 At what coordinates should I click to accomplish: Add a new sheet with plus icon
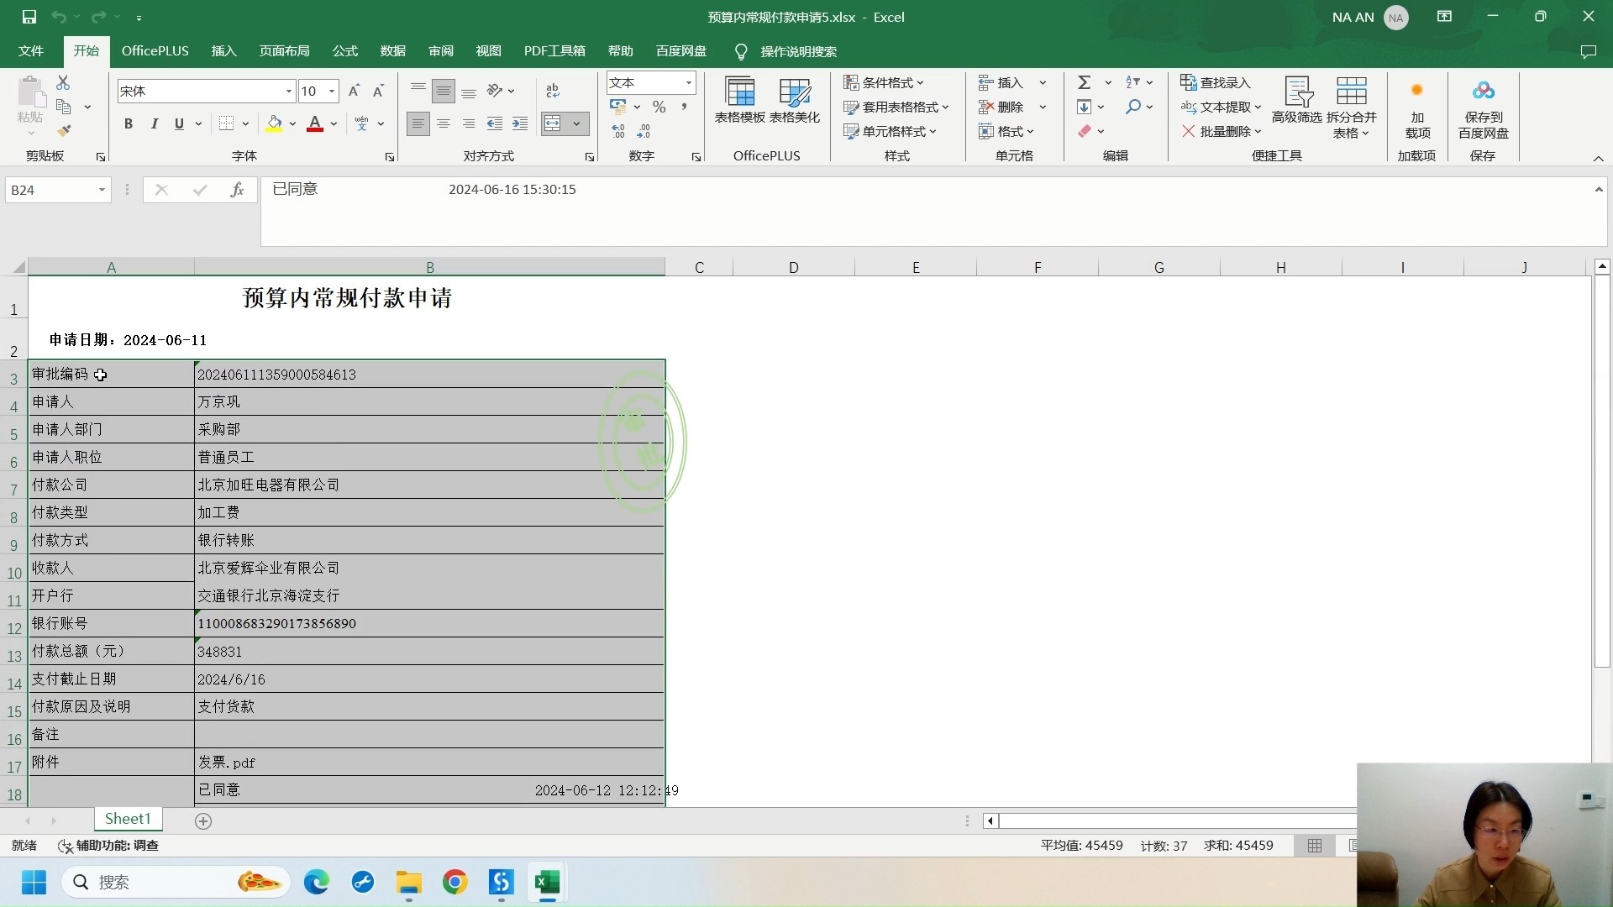click(203, 821)
